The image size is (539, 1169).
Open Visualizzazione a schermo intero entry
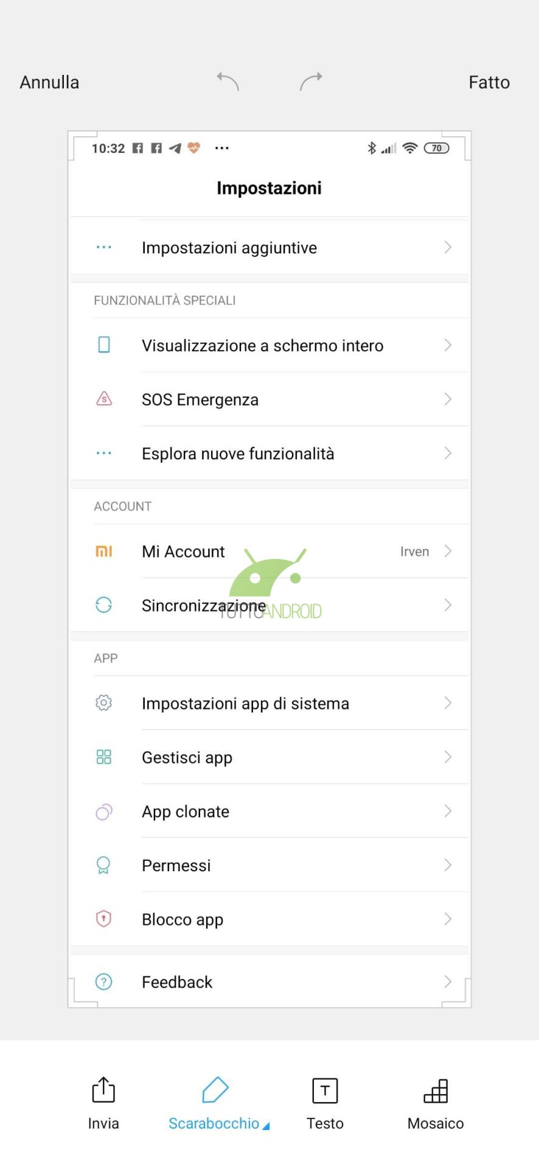(x=269, y=345)
